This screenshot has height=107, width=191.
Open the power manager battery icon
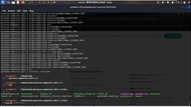(x=172, y=2)
